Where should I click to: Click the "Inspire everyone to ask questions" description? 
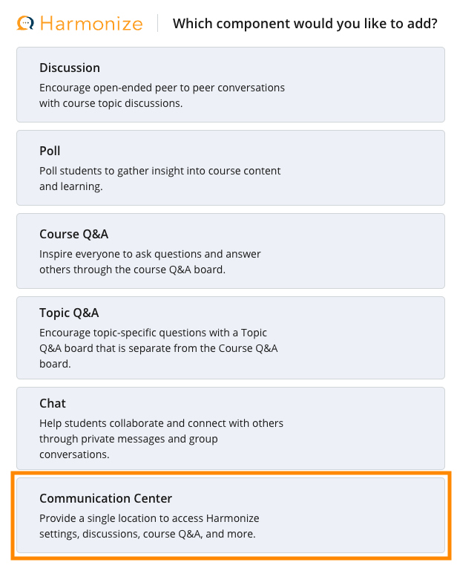click(x=150, y=261)
